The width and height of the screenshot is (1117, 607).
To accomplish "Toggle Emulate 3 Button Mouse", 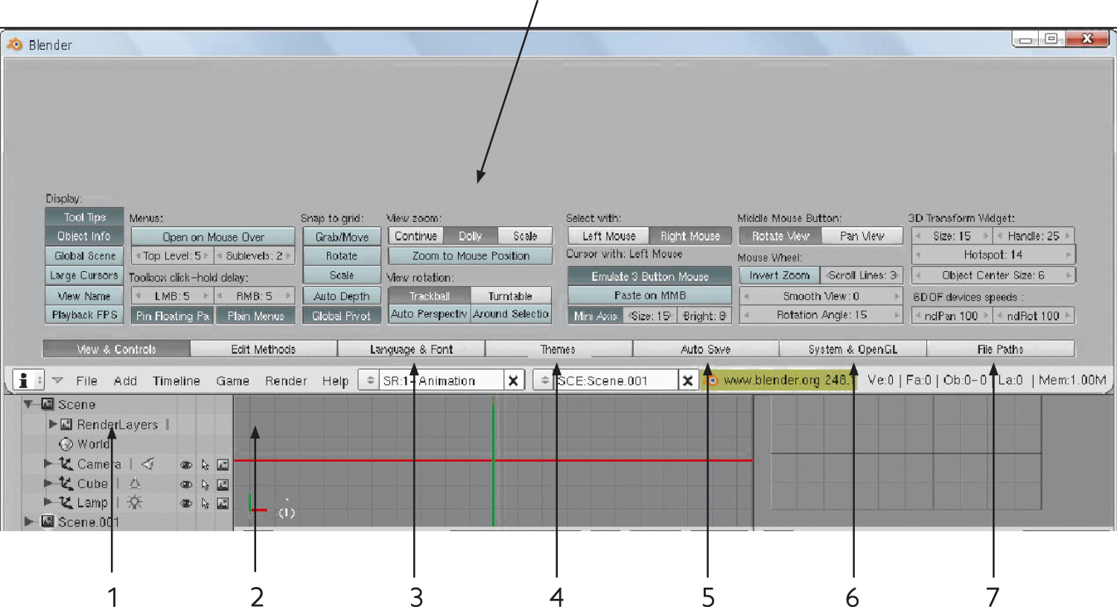I will [649, 276].
